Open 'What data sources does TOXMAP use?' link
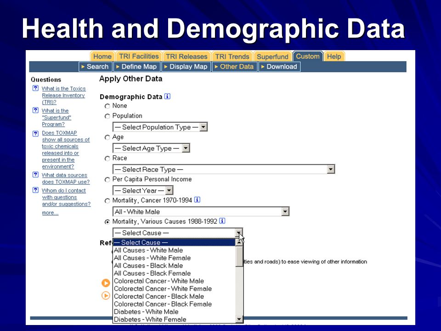Screen dimensions: 441x331 coord(66,178)
